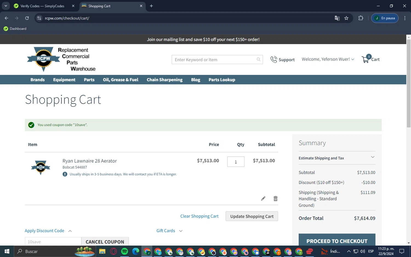This screenshot has width=411, height=257.
Task: Click the Update Shopping Cart button
Action: coord(252,216)
